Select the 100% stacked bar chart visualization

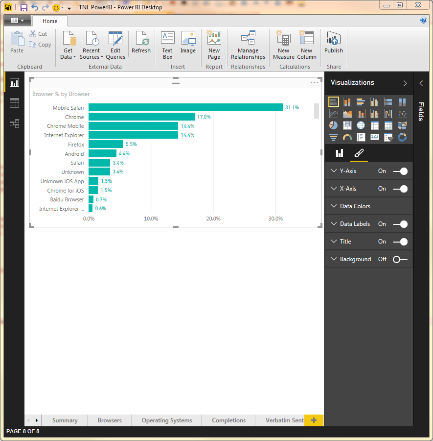388,102
